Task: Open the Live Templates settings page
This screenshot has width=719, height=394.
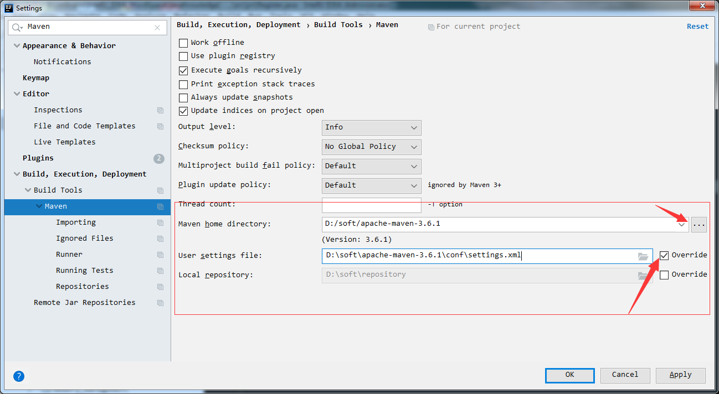Action: [64, 142]
